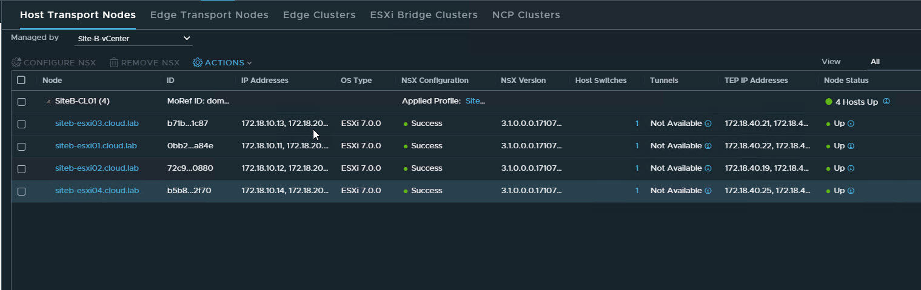Screen dimensions: 921x290
Task: Click Tunnels info icon for siteb-esxi03
Action: (708, 124)
